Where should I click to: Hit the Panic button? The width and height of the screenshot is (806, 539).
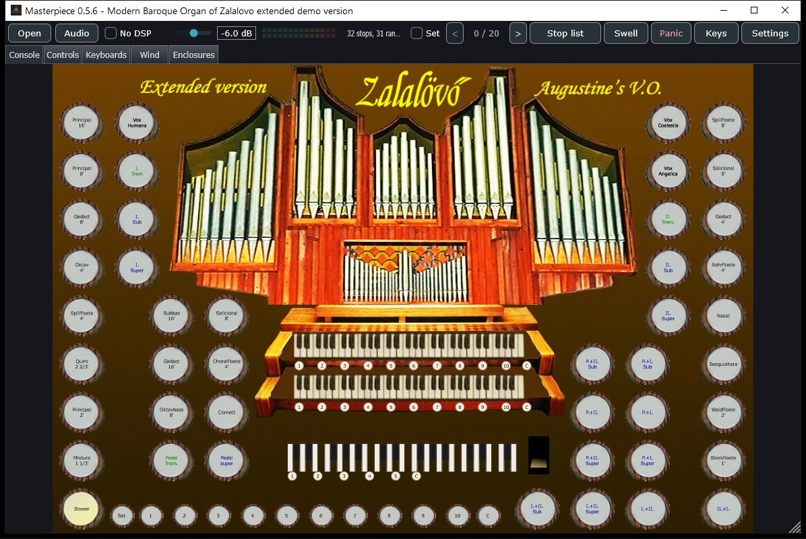(x=671, y=34)
